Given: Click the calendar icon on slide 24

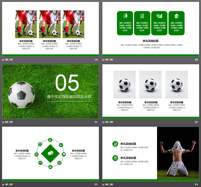Looking at the screenshot, I should click(x=115, y=158).
